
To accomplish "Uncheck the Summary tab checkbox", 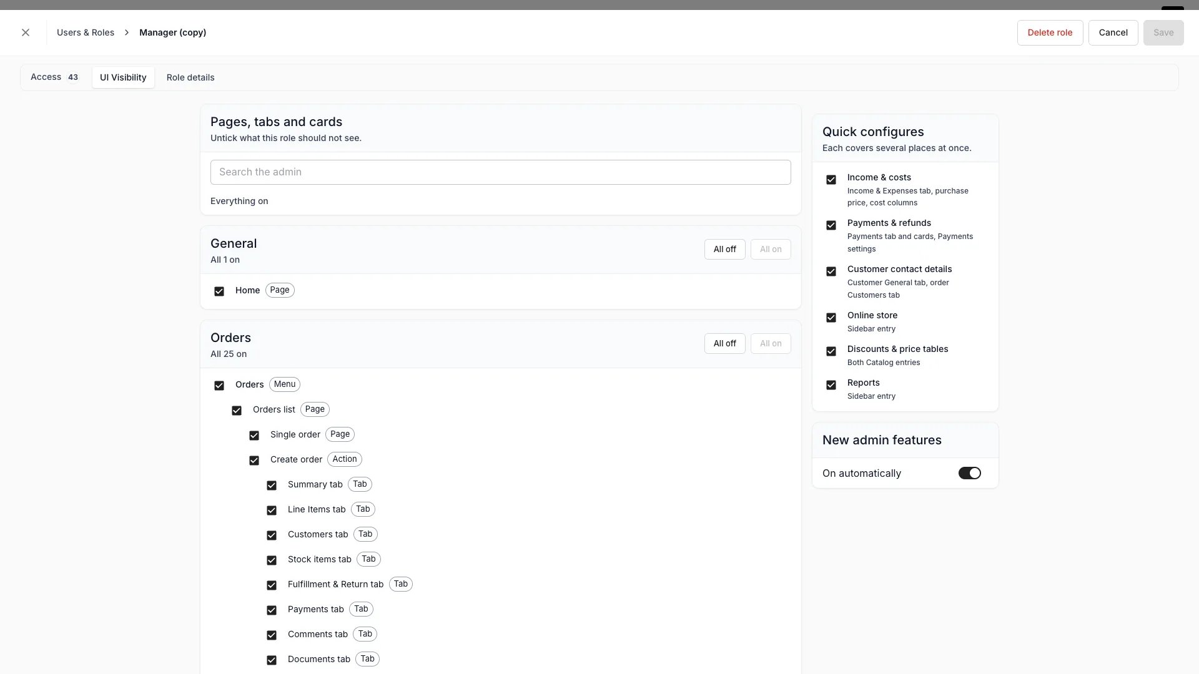I will click(x=272, y=486).
